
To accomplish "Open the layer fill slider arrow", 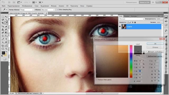I will coord(162,22).
